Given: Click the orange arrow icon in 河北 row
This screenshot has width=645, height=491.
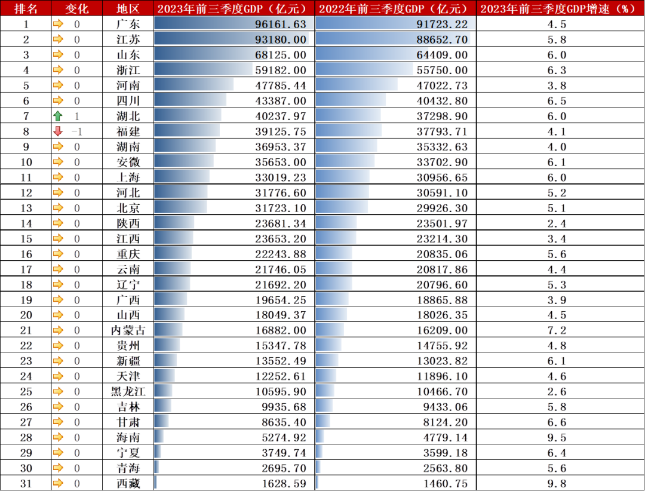Looking at the screenshot, I should 58,192.
